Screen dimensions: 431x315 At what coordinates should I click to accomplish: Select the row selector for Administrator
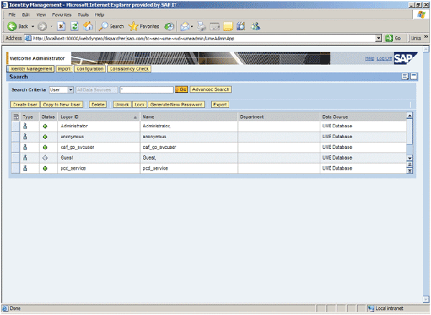pos(16,126)
